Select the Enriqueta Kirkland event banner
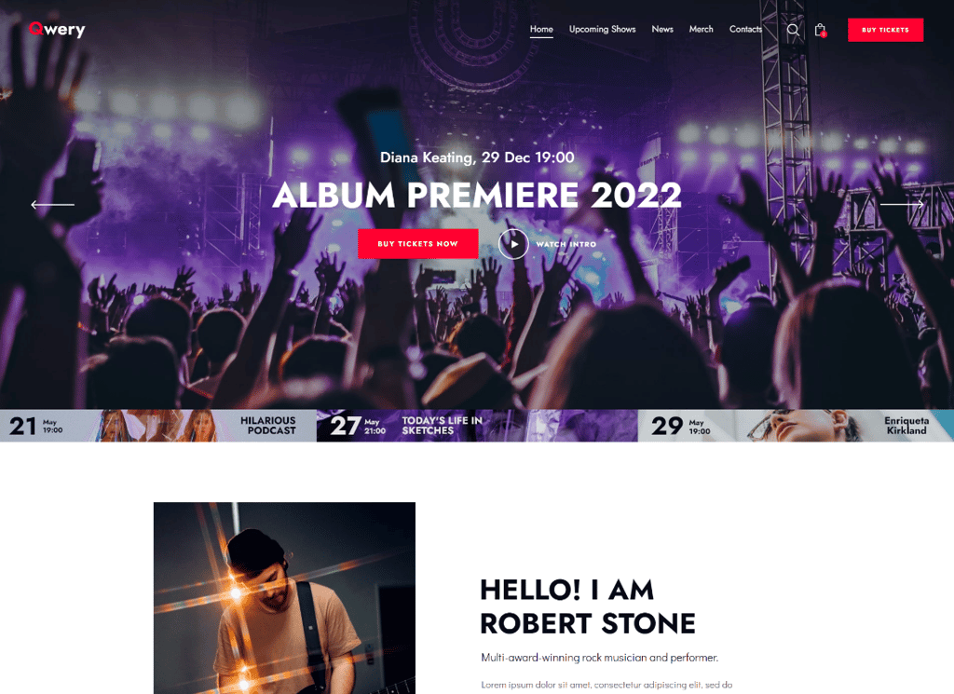The height and width of the screenshot is (694, 954). (x=796, y=425)
